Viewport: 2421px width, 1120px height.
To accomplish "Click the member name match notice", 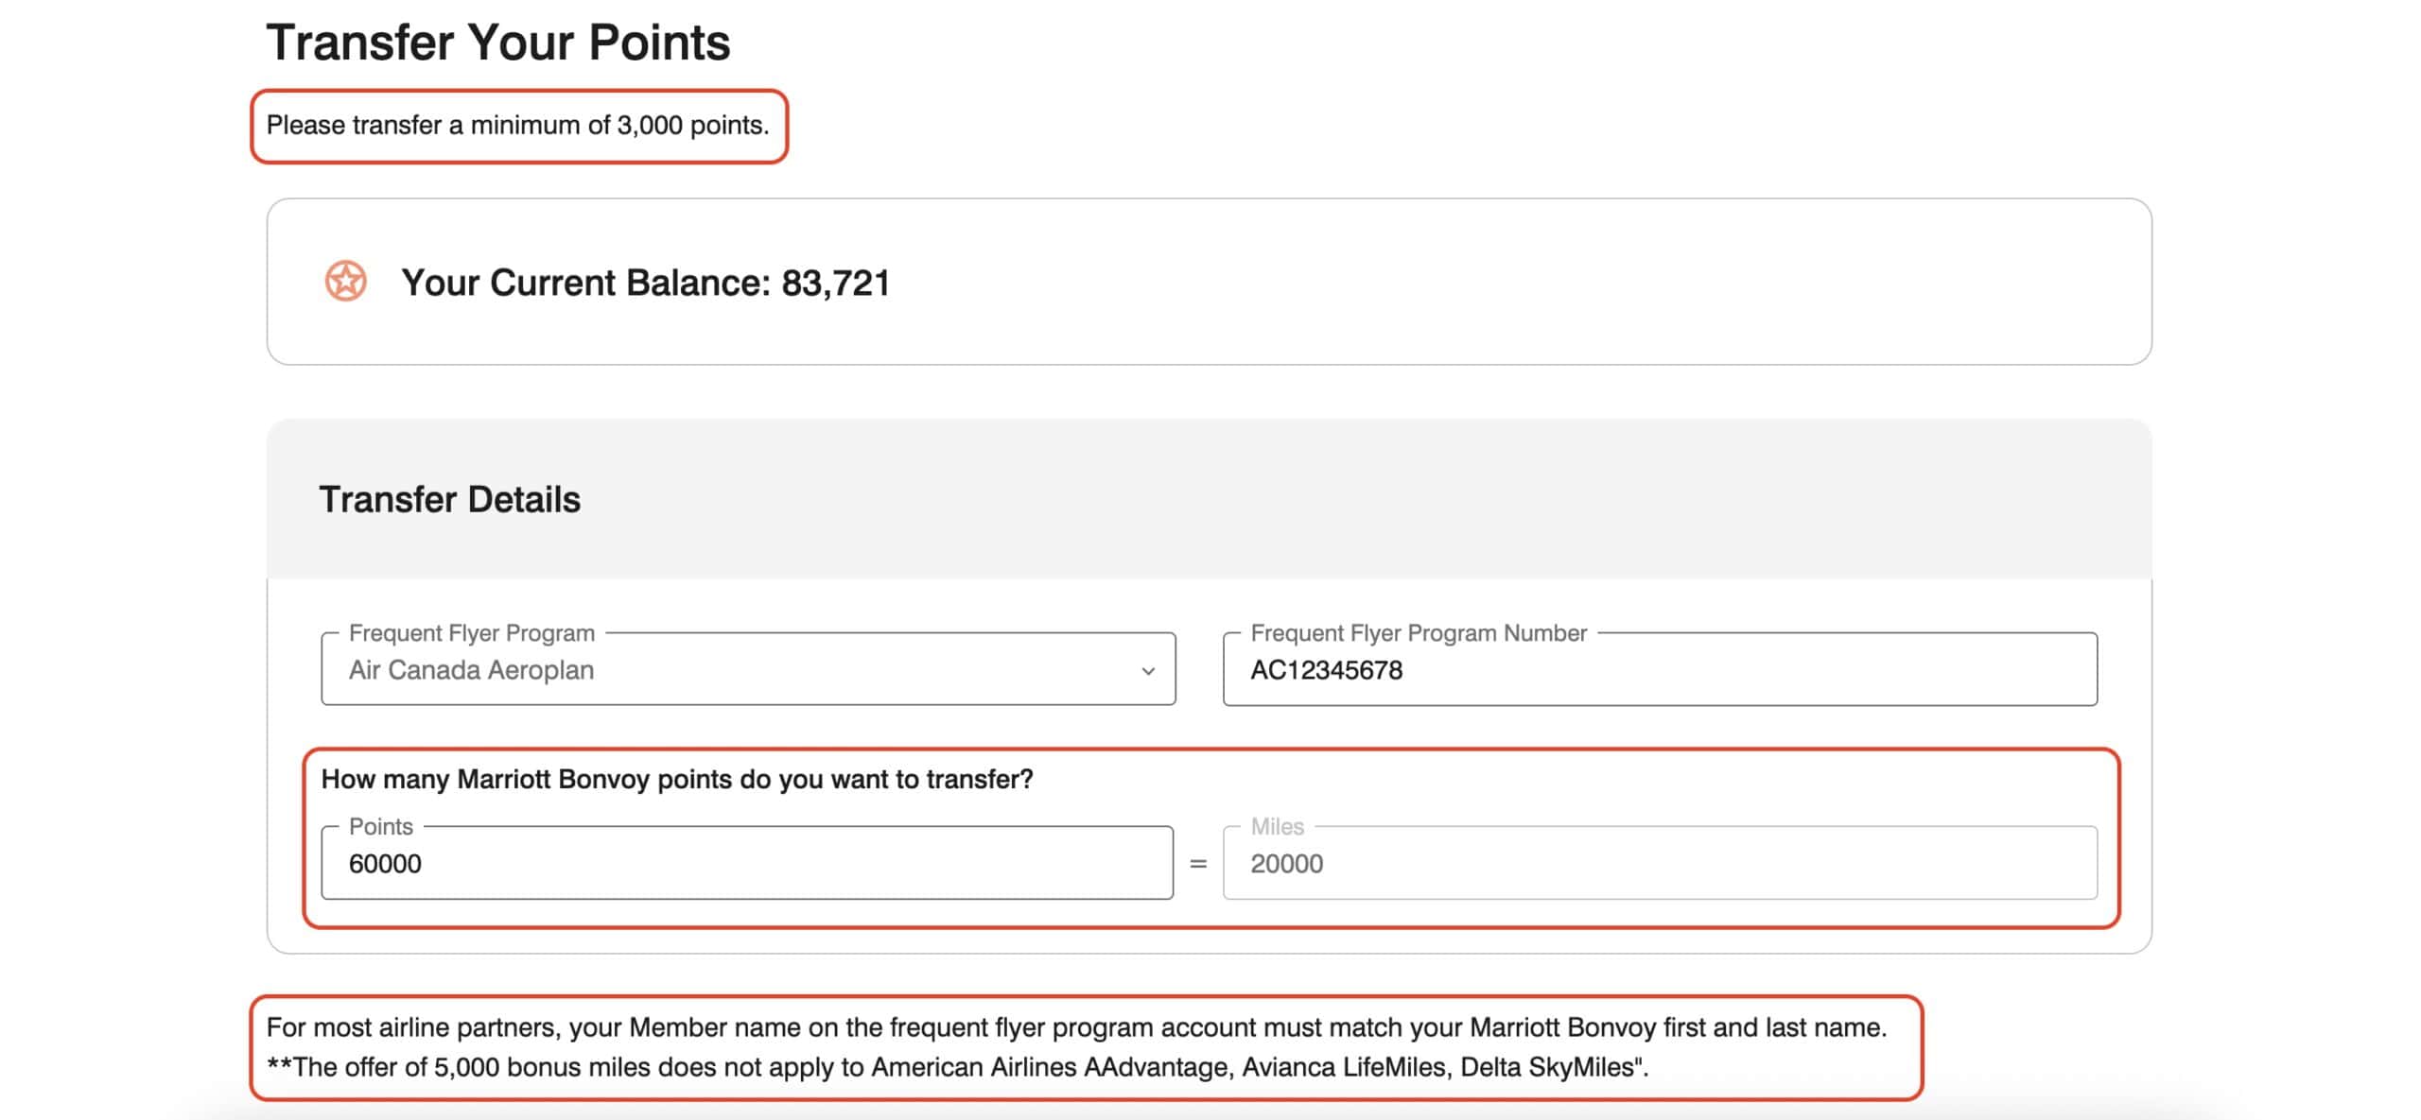I will [x=1076, y=1027].
